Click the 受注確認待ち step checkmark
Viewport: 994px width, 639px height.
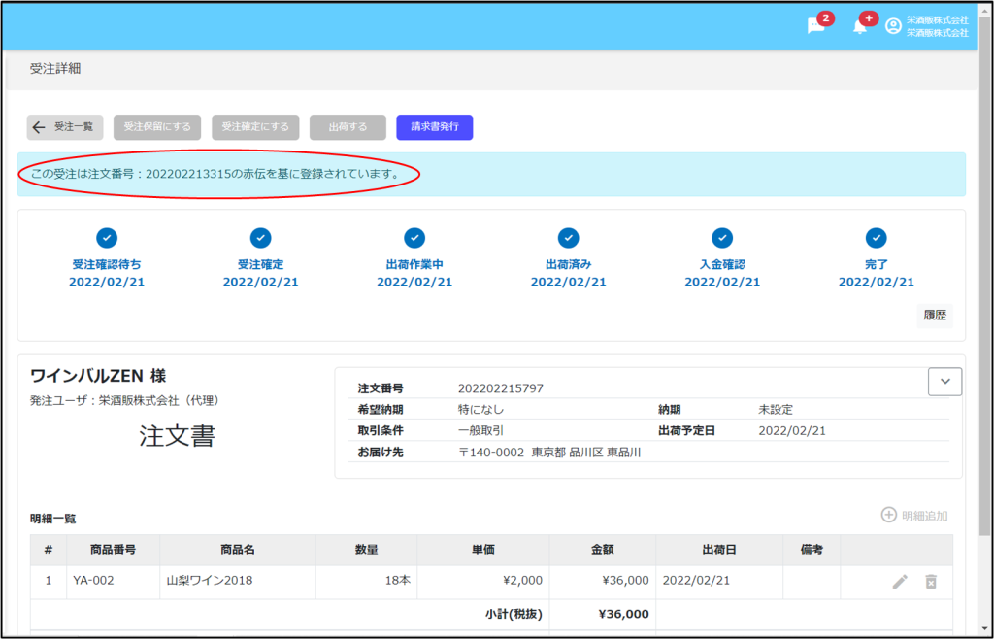point(107,238)
